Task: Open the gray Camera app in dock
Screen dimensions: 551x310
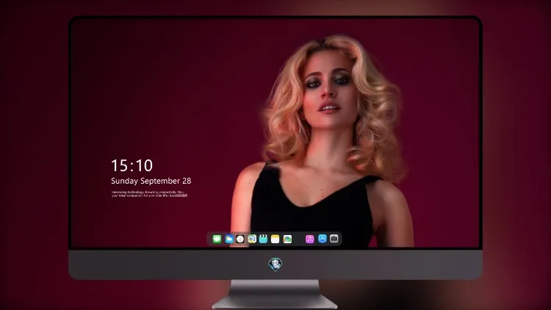Action: 334,239
